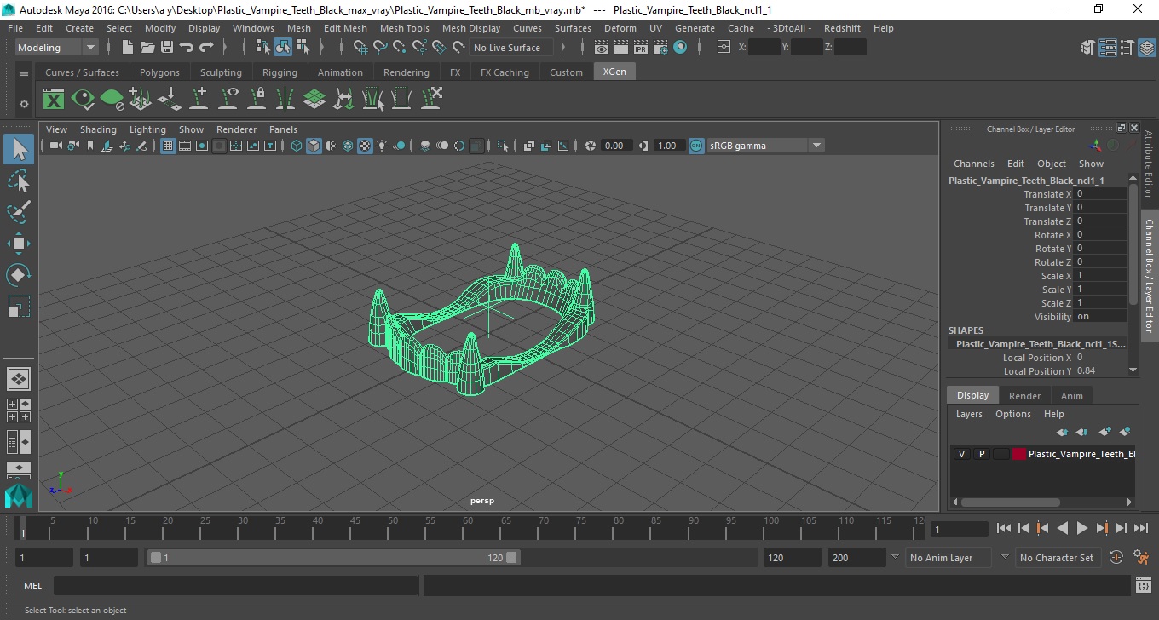Screen dimensions: 1159x620
Task: Open the Attribute Editor side tab
Action: click(1149, 164)
